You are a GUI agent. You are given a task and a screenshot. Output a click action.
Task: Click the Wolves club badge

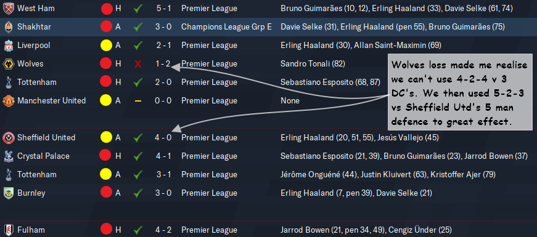[x=8, y=63]
